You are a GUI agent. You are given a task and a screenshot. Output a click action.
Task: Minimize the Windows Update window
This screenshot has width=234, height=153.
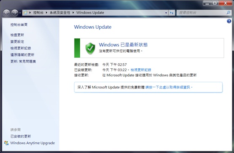[x=207, y=3]
